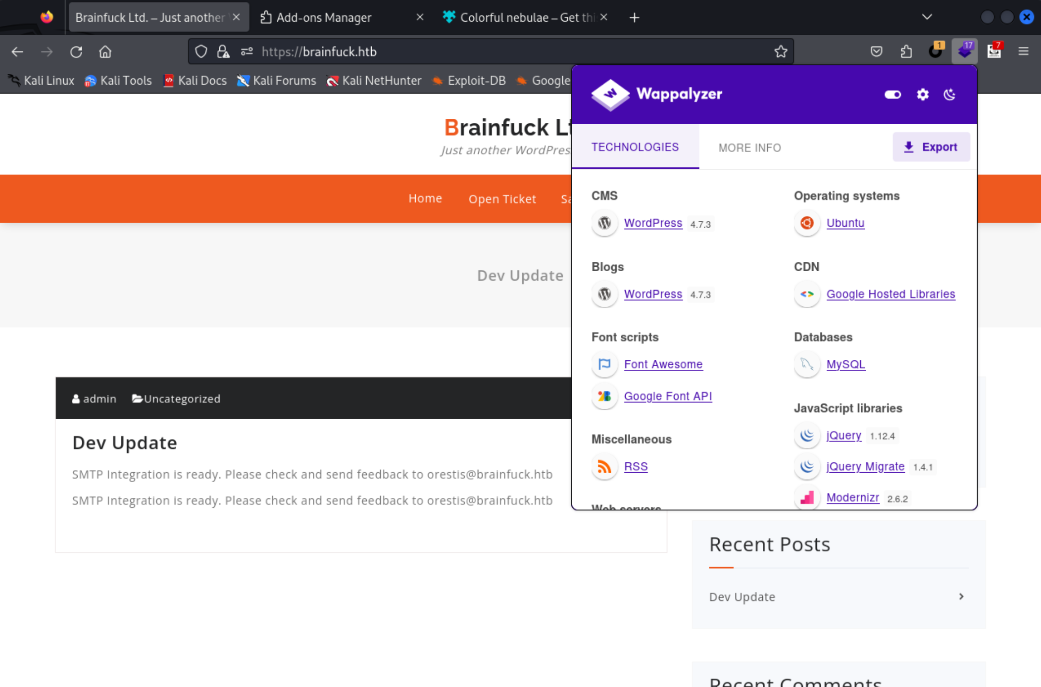This screenshot has height=687, width=1041.
Task: Switch to Colorful nebulae tab
Action: pyautogui.click(x=525, y=17)
